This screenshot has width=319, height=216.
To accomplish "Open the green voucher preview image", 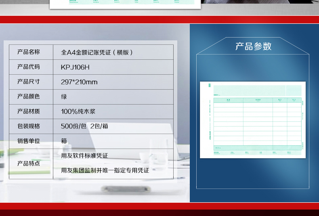I will (x=253, y=120).
